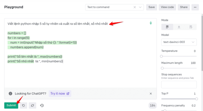Click the Stop sequences input field
The width and height of the screenshot is (203, 111).
point(179,85)
